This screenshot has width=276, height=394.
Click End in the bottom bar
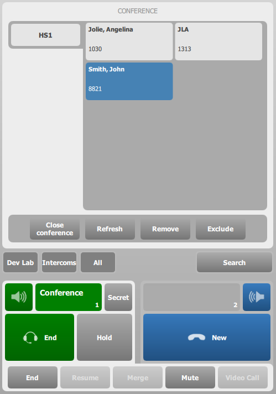[x=33, y=377]
